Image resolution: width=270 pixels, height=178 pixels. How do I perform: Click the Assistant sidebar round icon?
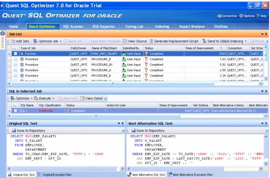tap(3, 33)
